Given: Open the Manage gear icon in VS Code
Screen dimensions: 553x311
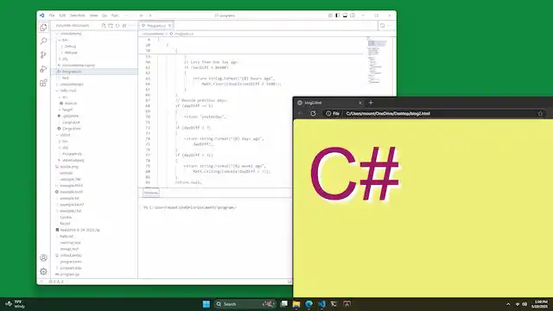Looking at the screenshot, I should (x=43, y=271).
